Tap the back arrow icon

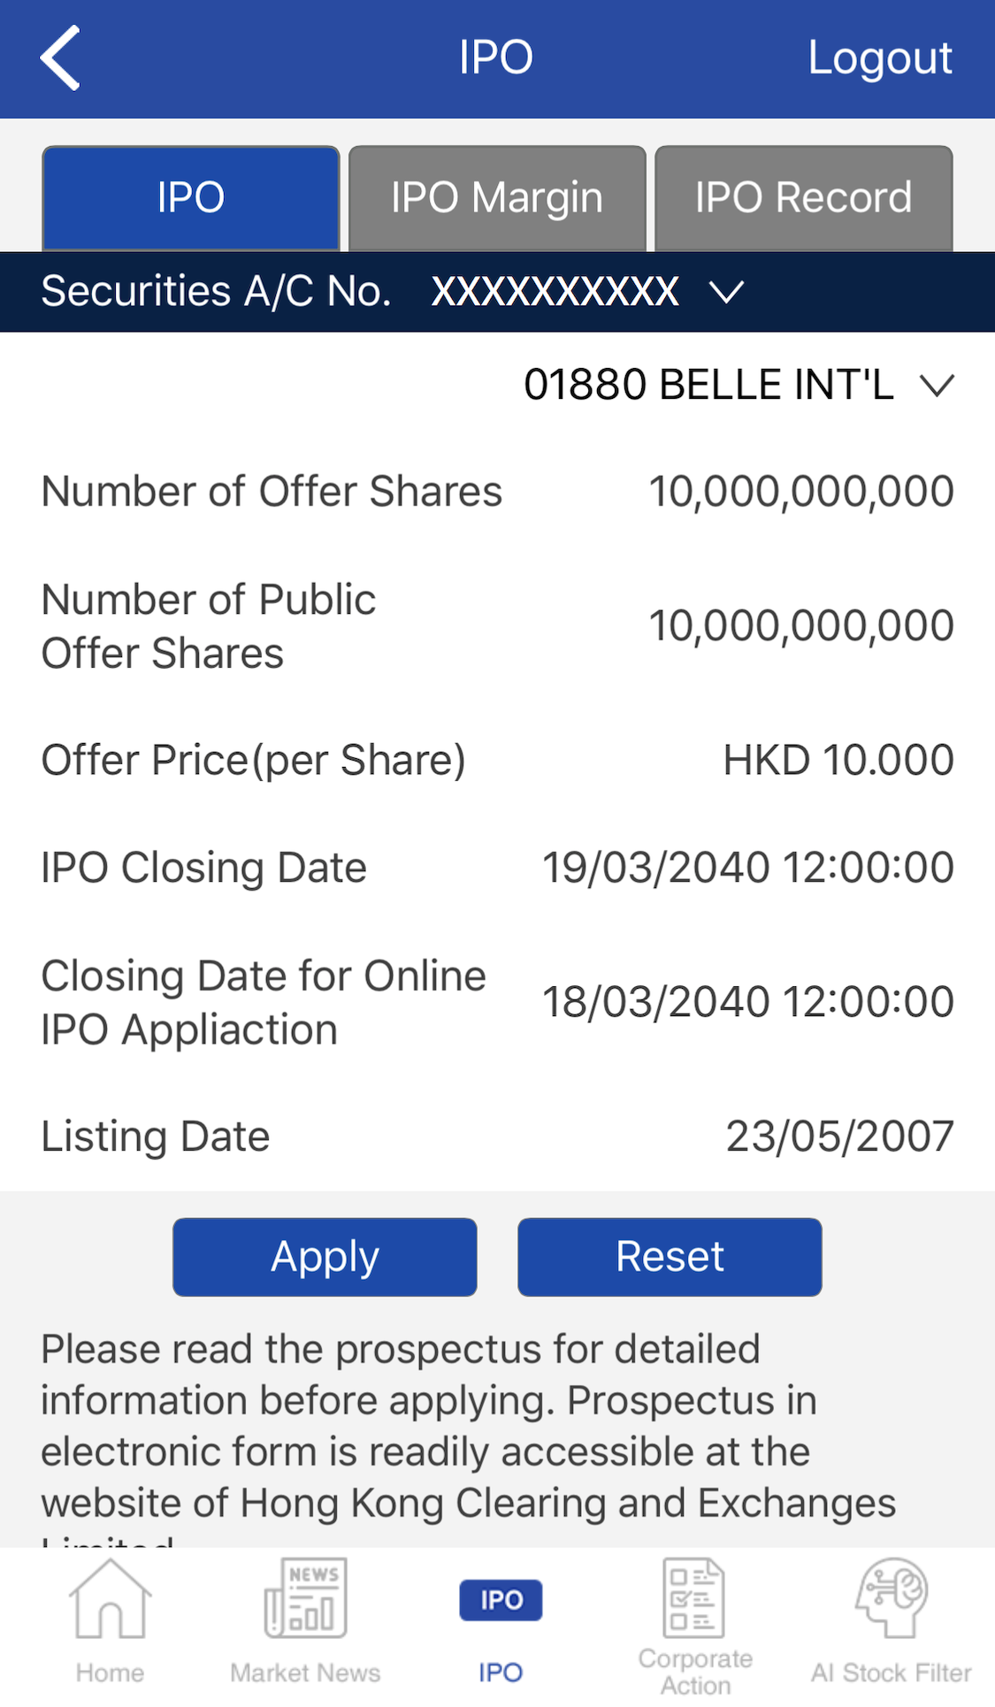click(60, 58)
